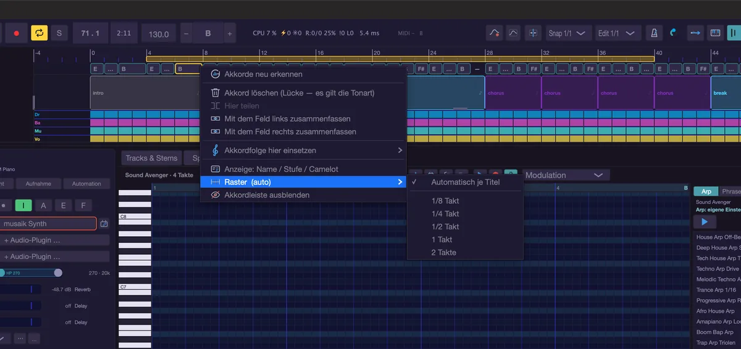Click the Dr drum track label
741x349 pixels.
point(37,114)
